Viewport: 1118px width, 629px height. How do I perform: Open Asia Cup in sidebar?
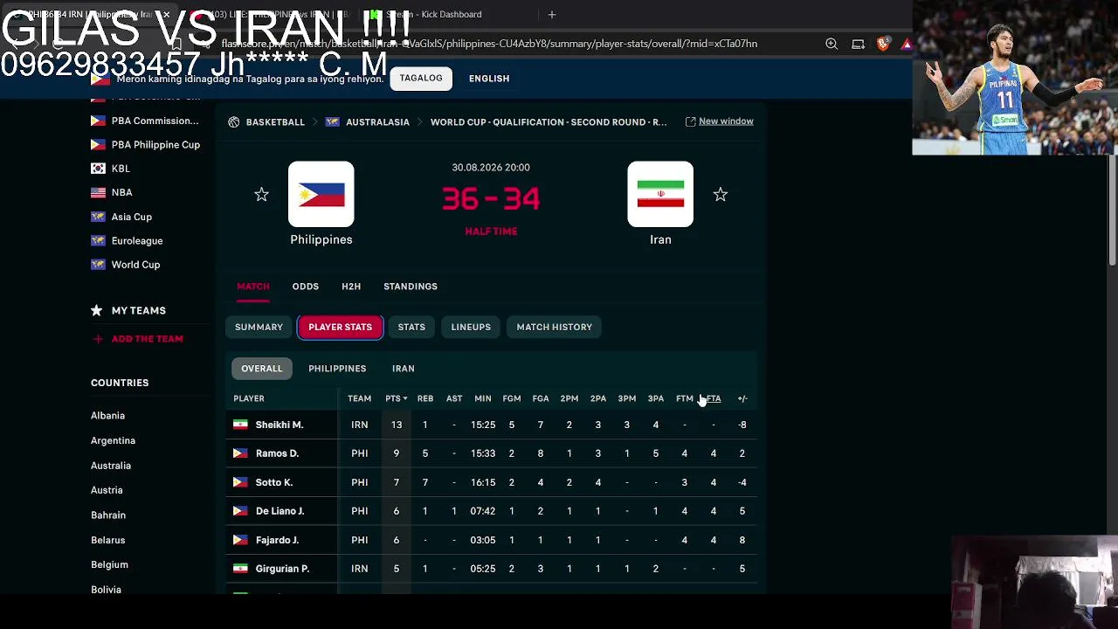[x=132, y=217]
